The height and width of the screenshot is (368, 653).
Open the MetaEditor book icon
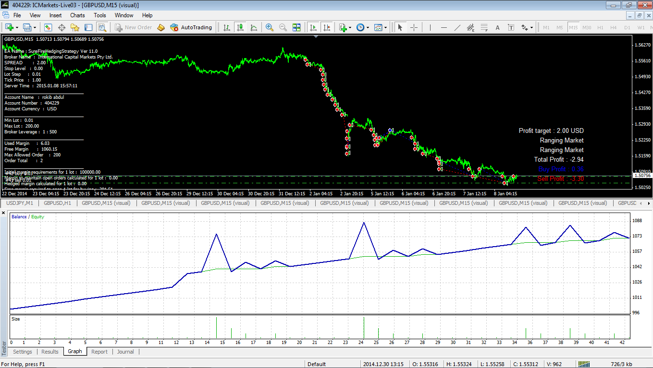(x=161, y=27)
